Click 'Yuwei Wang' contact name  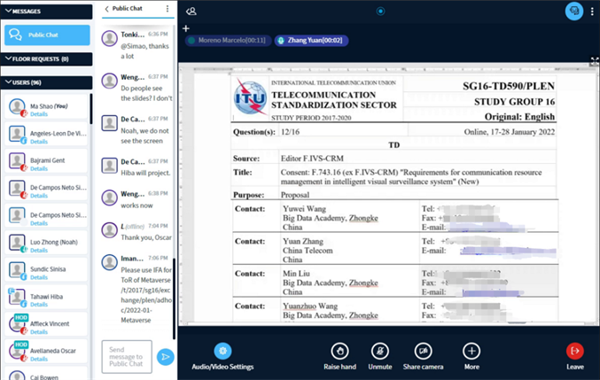click(x=305, y=209)
